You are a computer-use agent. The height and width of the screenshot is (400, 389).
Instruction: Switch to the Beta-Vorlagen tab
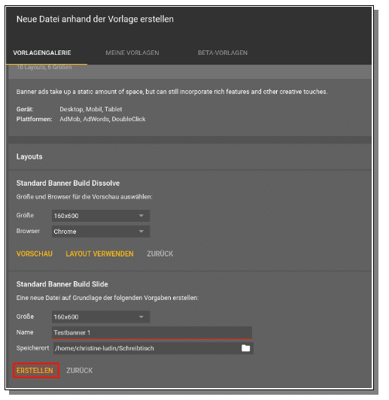tap(223, 53)
